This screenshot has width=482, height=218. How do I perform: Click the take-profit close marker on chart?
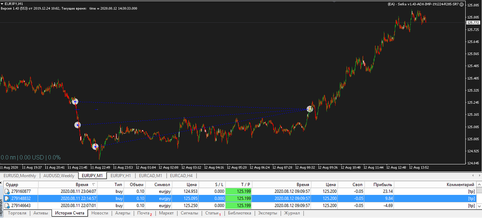pyautogui.click(x=310, y=109)
